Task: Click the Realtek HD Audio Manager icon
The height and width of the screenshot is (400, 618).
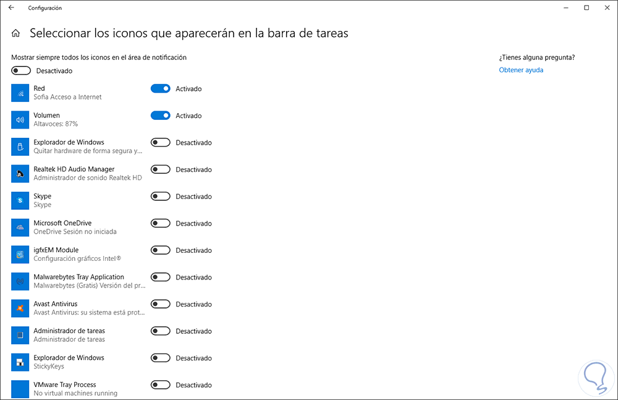Action: click(x=21, y=174)
